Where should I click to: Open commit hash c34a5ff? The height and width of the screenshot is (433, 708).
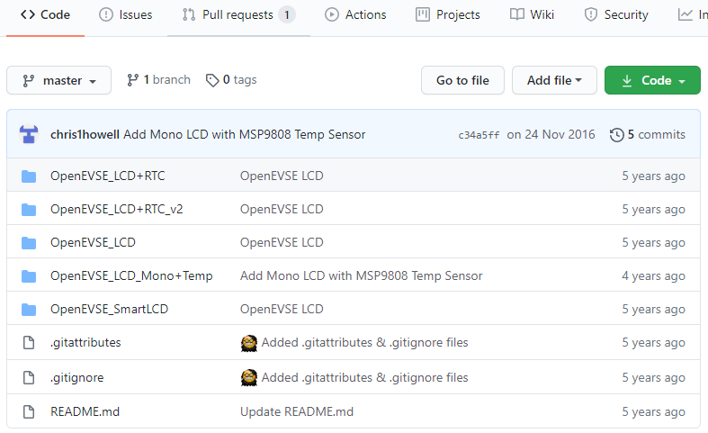[479, 135]
